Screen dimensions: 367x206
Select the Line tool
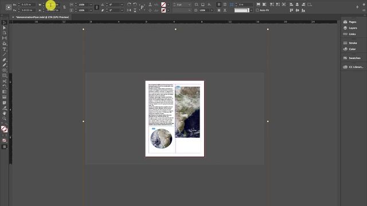[4, 54]
